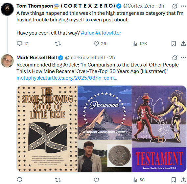This screenshot has height=184, width=187.
Task: Retweet Tom Thompson's post
Action: click(x=58, y=43)
